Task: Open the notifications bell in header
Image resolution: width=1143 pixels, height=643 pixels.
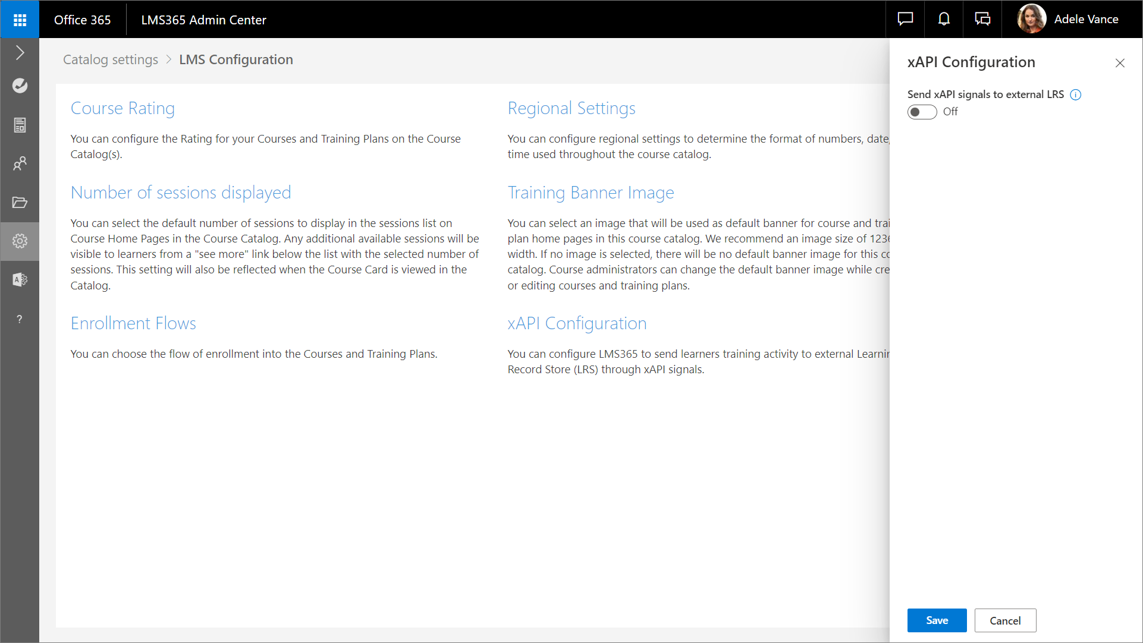Action: (x=944, y=19)
